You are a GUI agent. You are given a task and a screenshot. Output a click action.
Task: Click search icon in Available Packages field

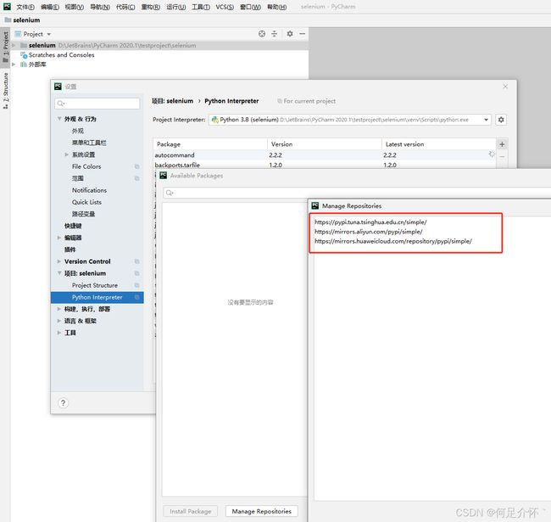(x=170, y=193)
